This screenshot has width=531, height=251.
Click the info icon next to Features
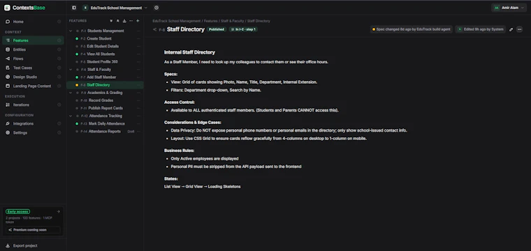(59, 40)
